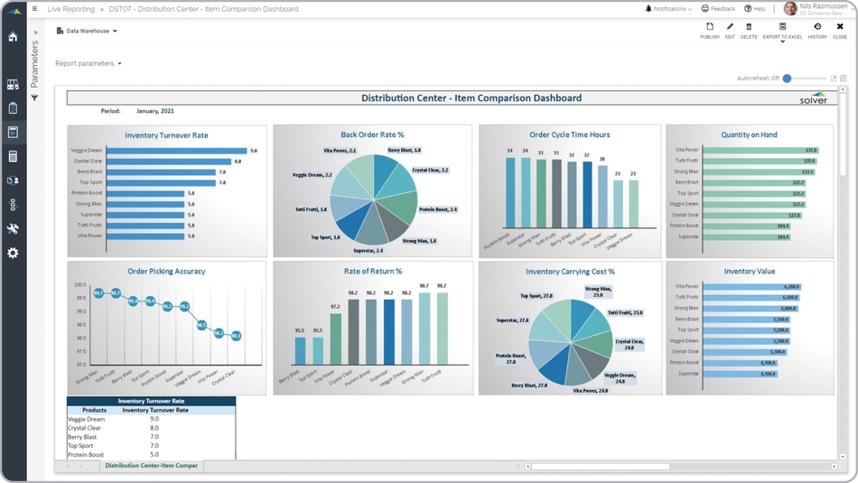Open the Export to Excel dropdown

(782, 32)
